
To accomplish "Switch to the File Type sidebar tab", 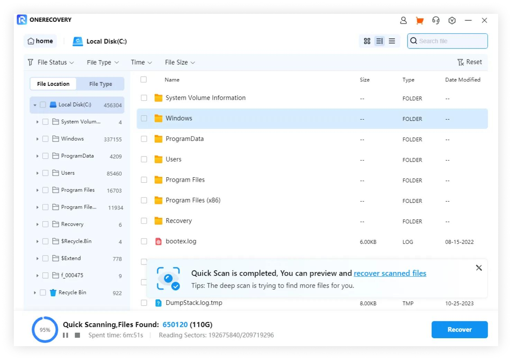I will point(100,84).
